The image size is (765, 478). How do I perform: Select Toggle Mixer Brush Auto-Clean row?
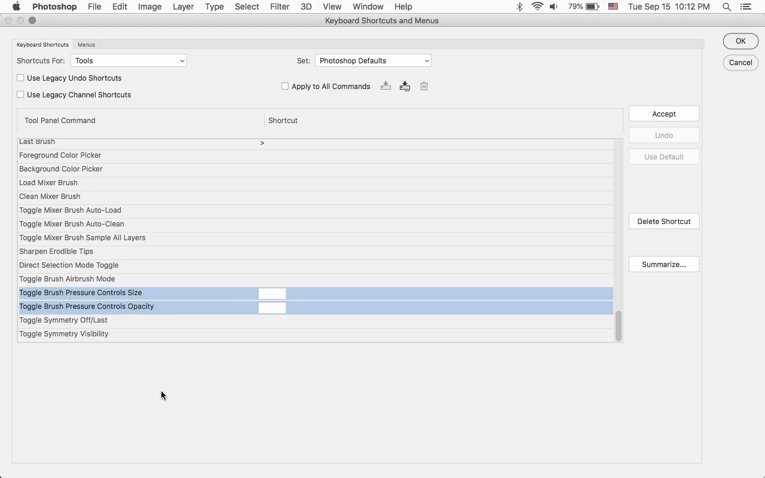tap(316, 224)
